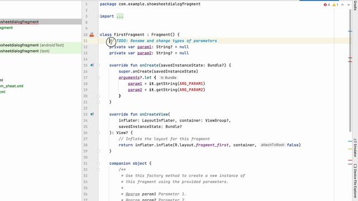Click ARG_PARAM1 reference on line 18
This screenshot has width=358, height=201.
tap(191, 84)
